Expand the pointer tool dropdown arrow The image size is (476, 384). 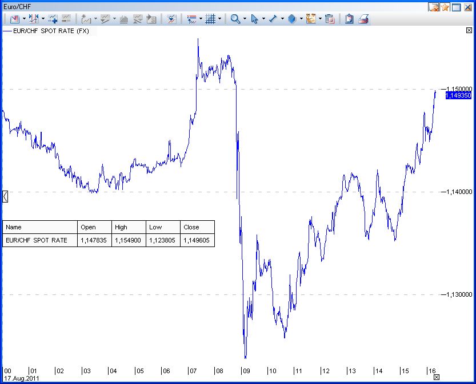(x=263, y=19)
